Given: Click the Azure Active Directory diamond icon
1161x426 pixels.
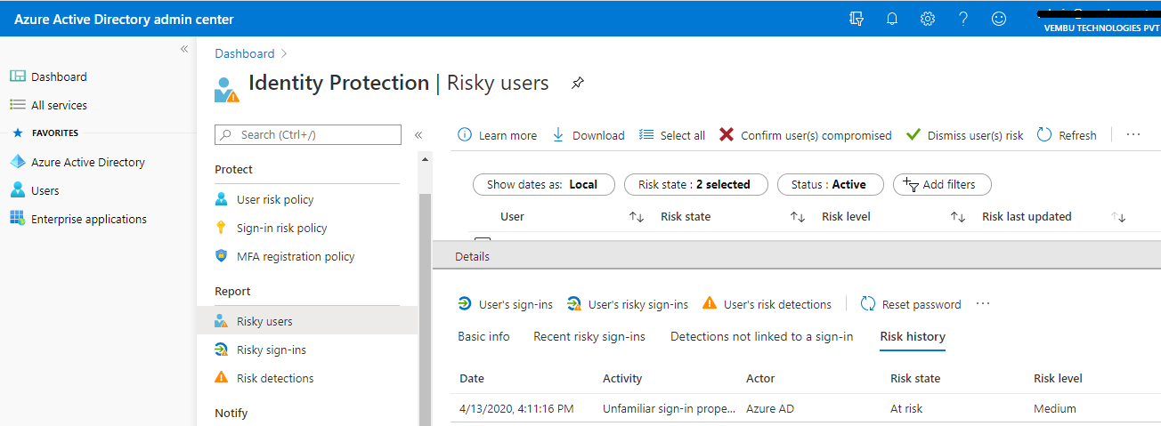Looking at the screenshot, I should click(17, 162).
